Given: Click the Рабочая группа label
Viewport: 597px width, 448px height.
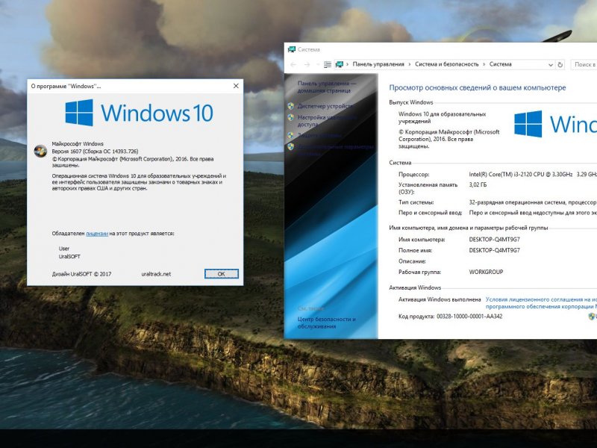Looking at the screenshot, I should (x=419, y=272).
